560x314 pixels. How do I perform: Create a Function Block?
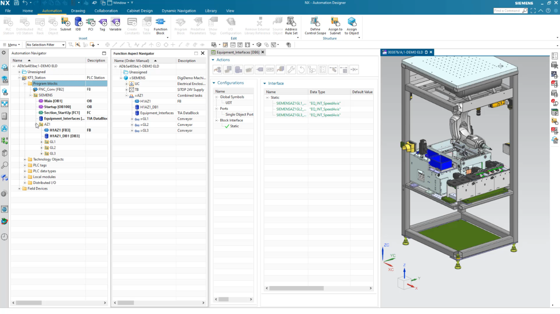(160, 25)
